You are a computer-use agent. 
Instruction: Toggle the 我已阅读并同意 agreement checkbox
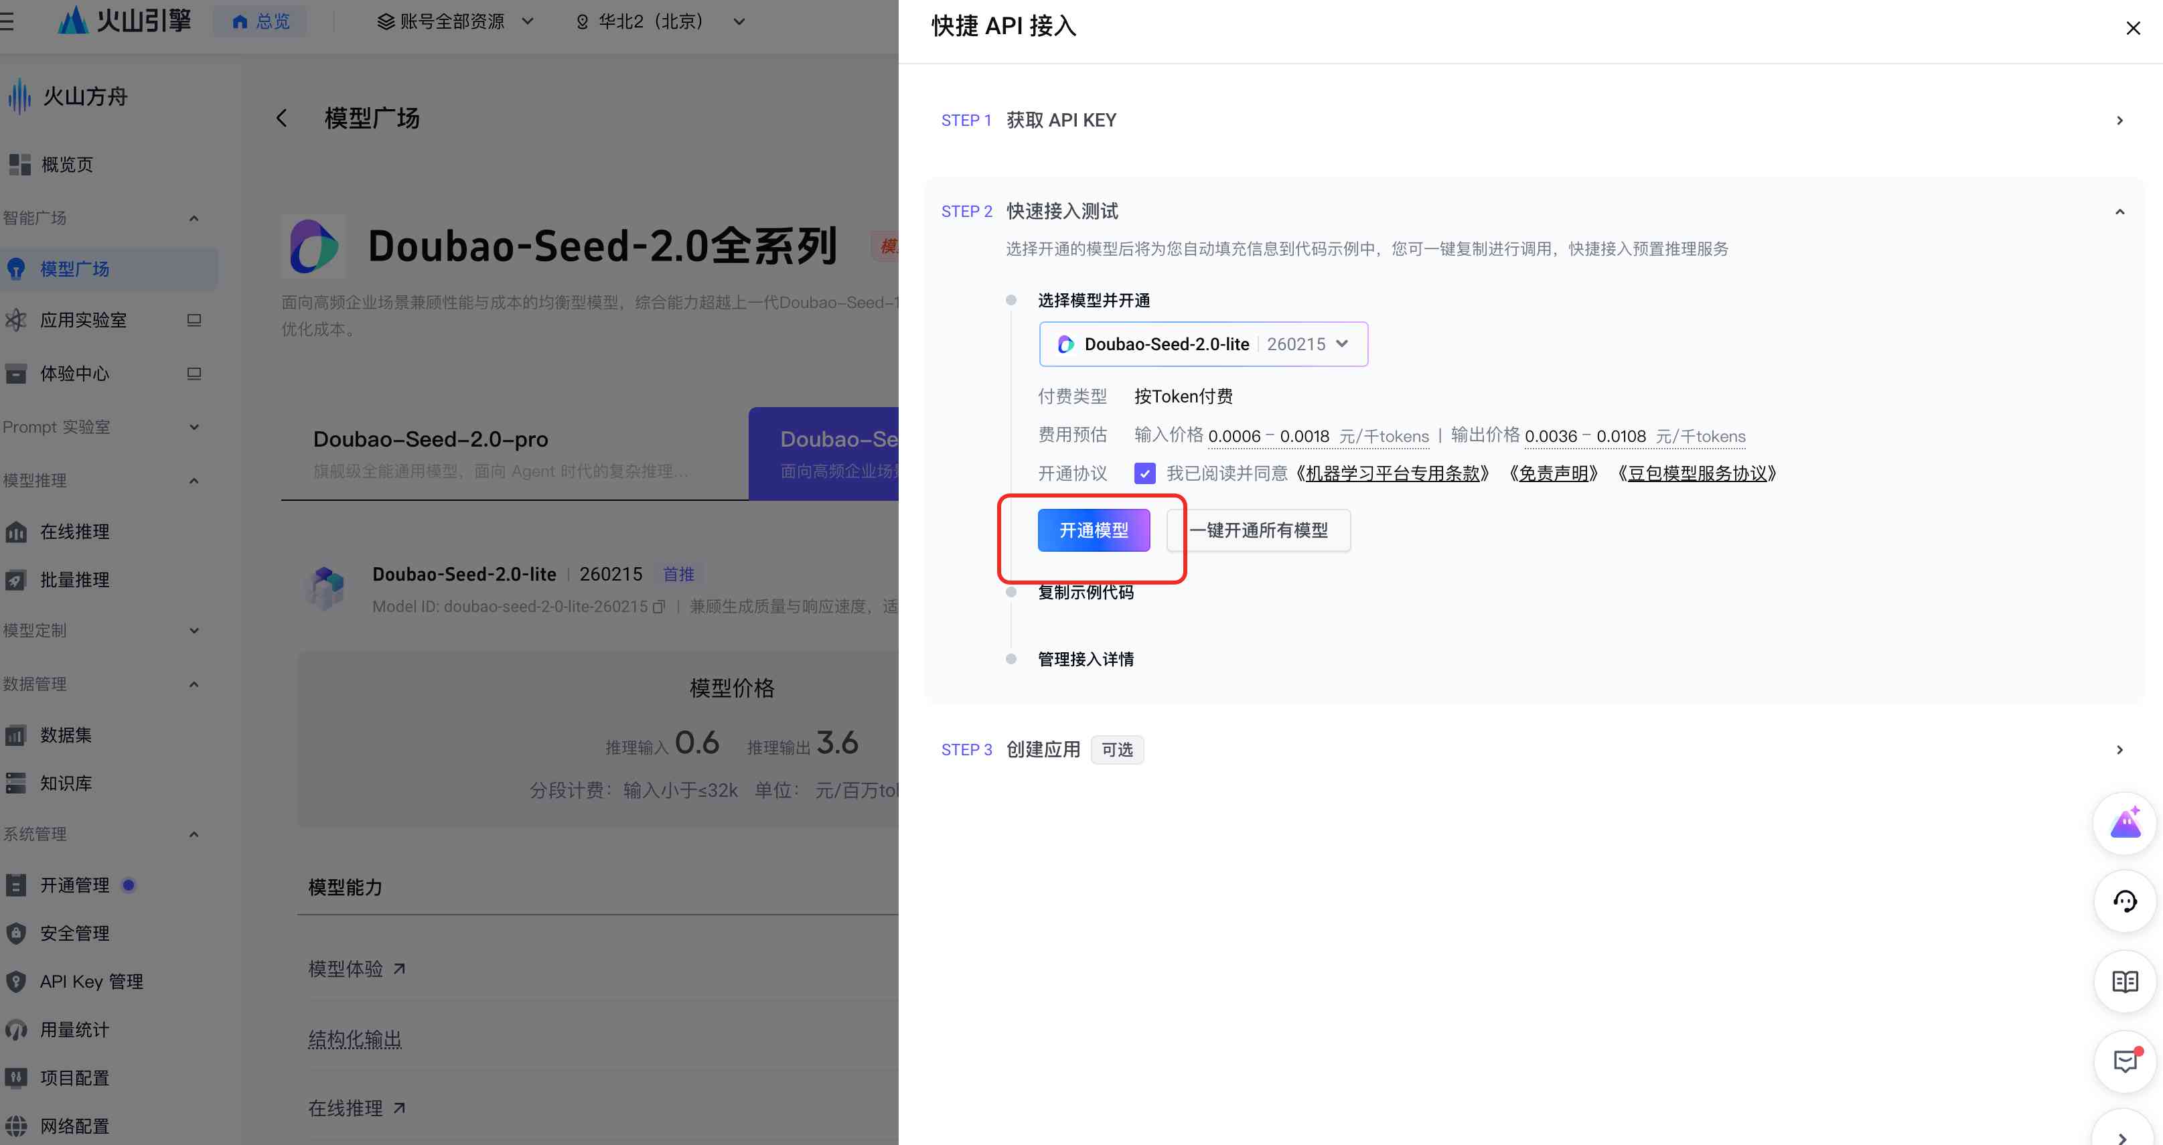click(1144, 473)
